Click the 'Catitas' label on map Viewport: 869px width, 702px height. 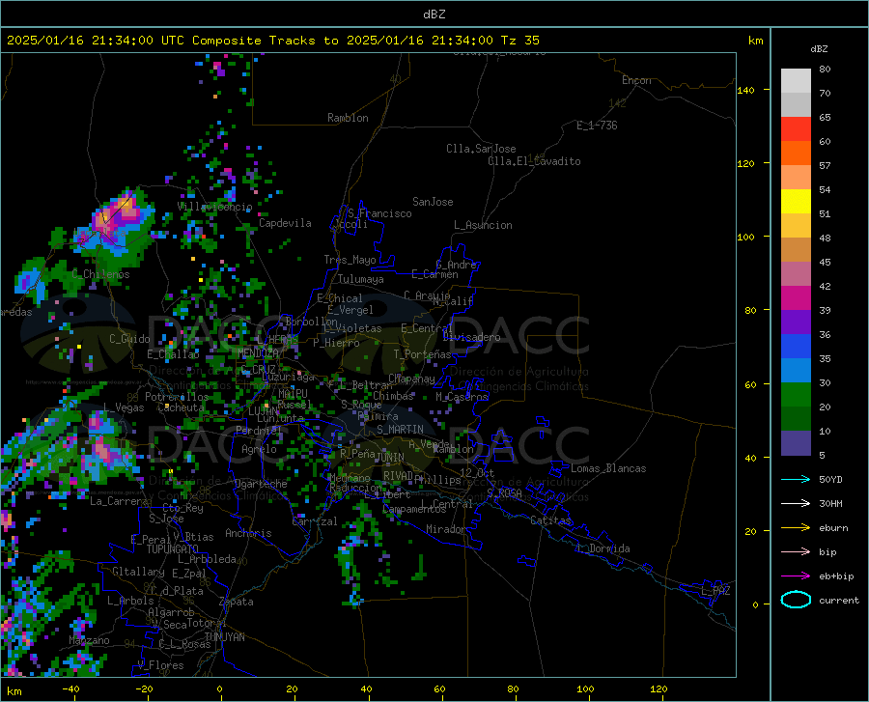pos(550,520)
